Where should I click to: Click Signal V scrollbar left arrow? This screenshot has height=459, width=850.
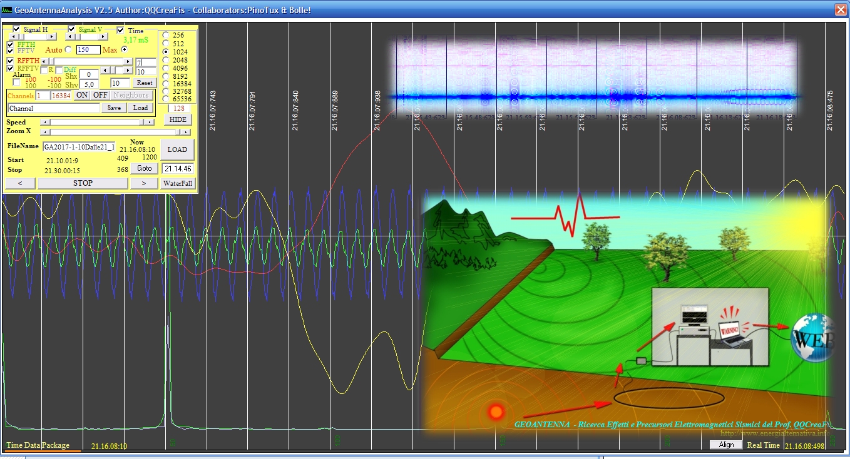click(69, 37)
